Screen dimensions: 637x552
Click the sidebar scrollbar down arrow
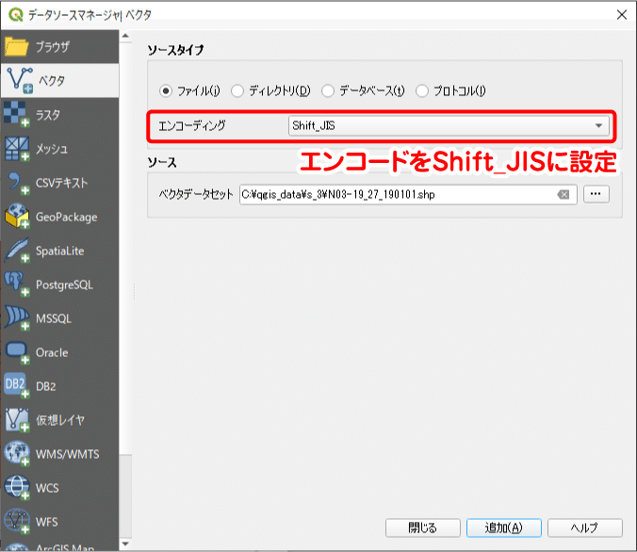pyautogui.click(x=125, y=544)
